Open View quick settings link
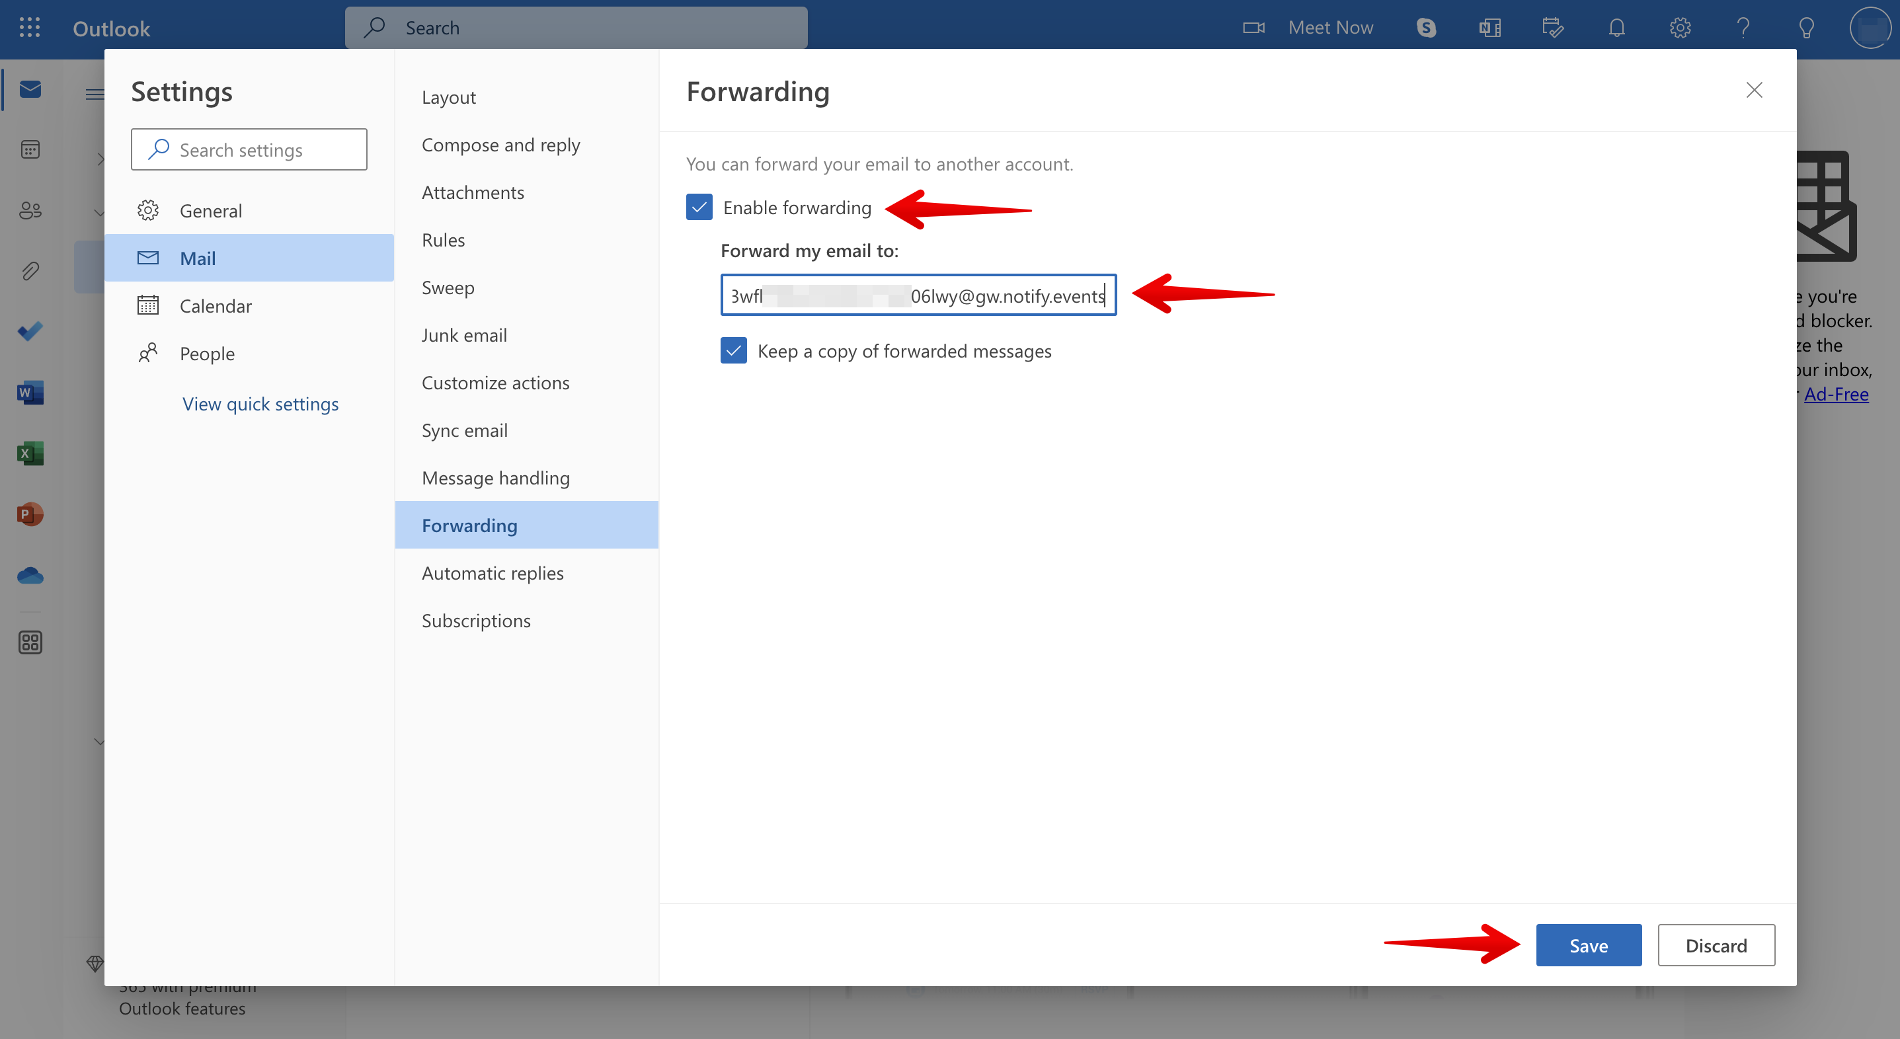 260,403
